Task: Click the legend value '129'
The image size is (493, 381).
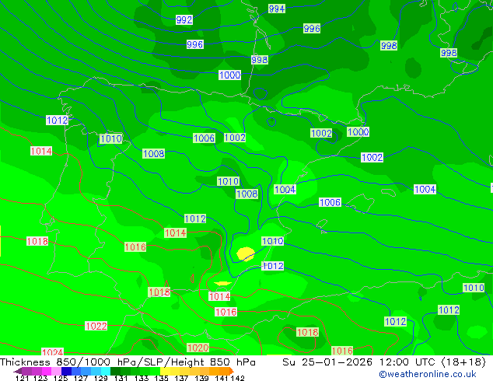Action: pos(101,378)
